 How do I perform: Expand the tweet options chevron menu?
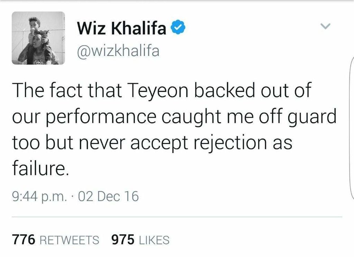pos(326,26)
